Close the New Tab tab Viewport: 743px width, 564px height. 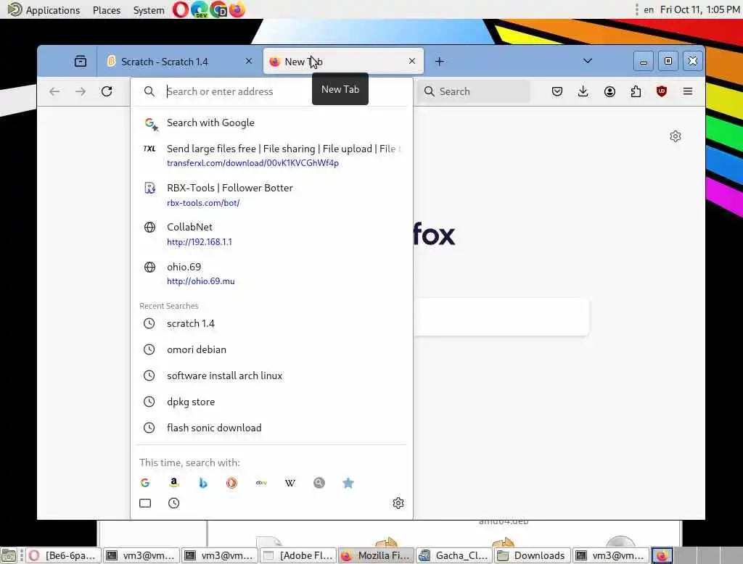pos(412,61)
